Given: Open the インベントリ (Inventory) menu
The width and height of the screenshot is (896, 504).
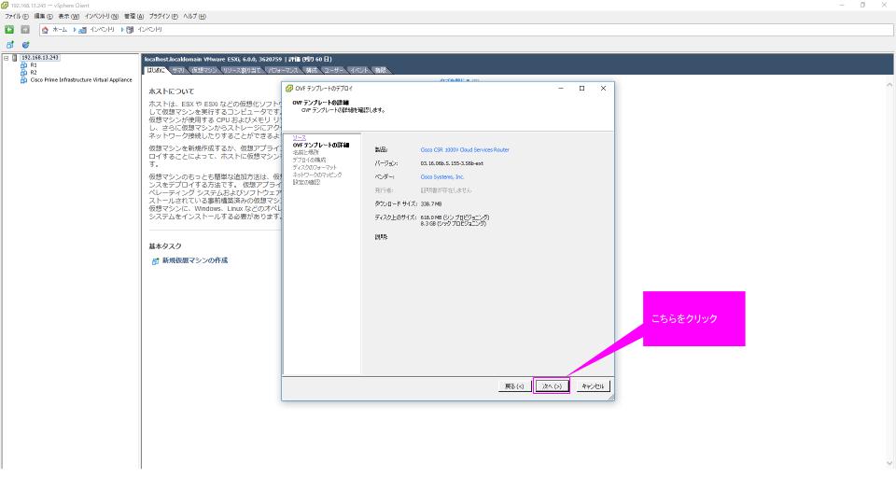Looking at the screenshot, I should coord(102,16).
